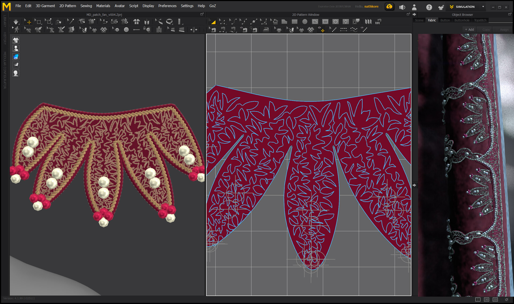Switch to the Scene tab in Object Browser
Screen dimensions: 514x304
[419, 20]
